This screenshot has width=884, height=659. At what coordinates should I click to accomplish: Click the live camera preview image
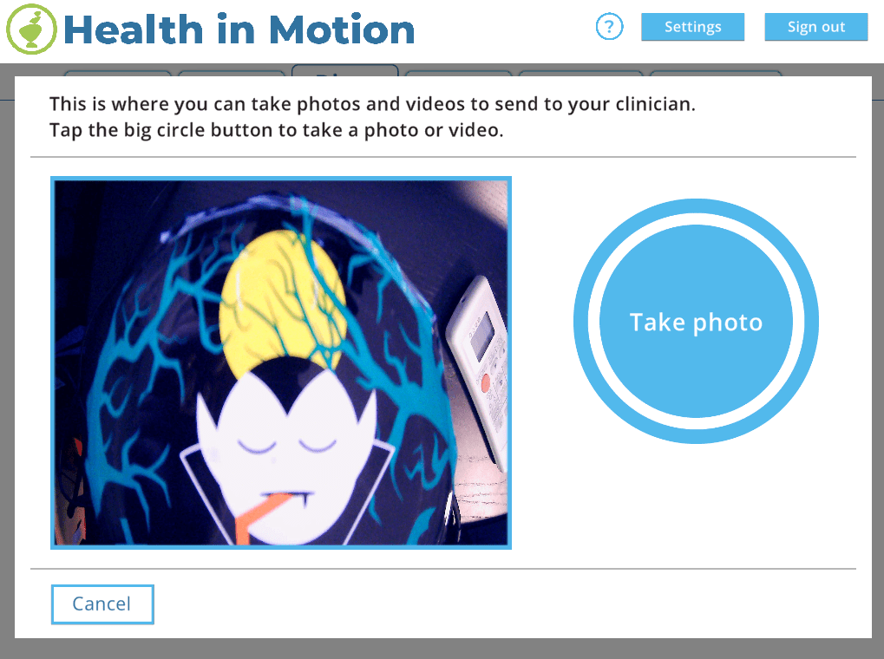[x=281, y=362]
